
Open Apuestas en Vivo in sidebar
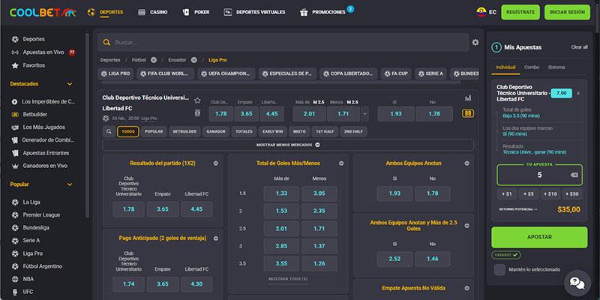pyautogui.click(x=43, y=52)
